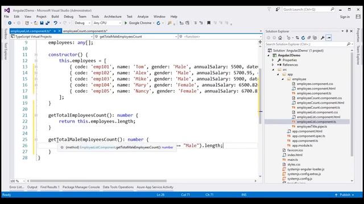This screenshot has width=364, height=204.
Task: Undo the last edit with the toolbar arrow
Action: (55, 23)
